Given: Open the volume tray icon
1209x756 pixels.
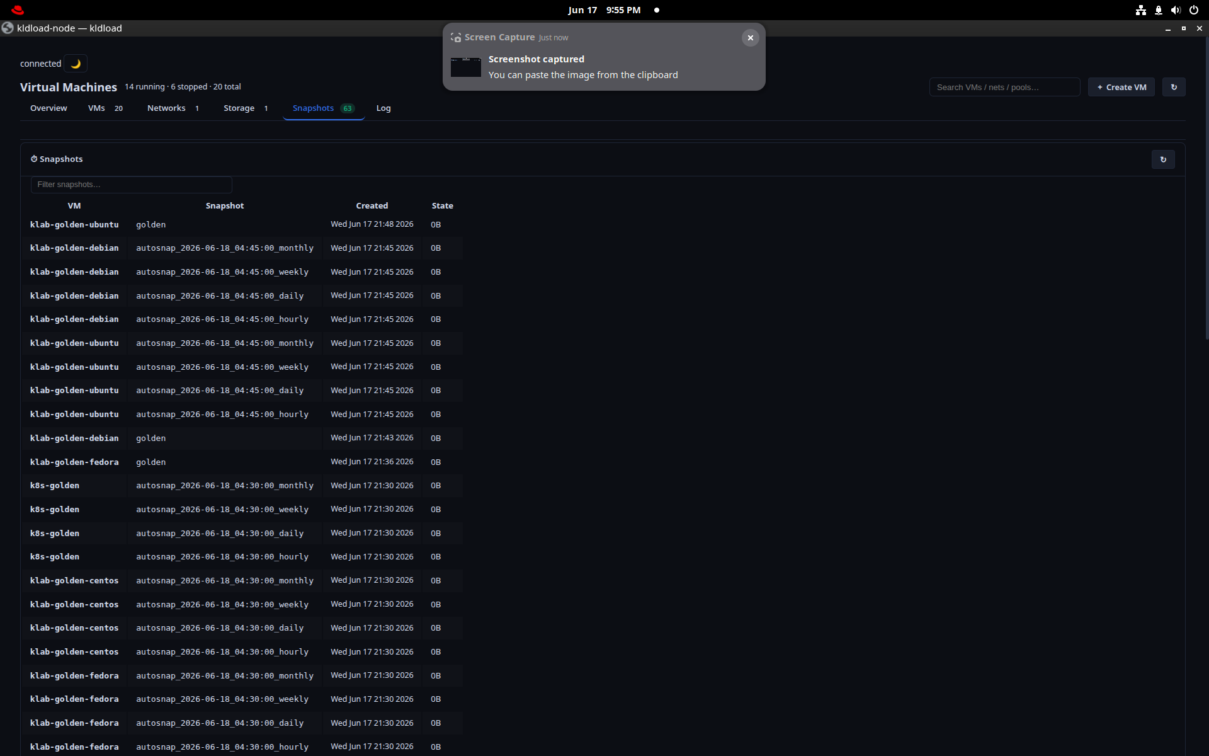Looking at the screenshot, I should pyautogui.click(x=1176, y=10).
